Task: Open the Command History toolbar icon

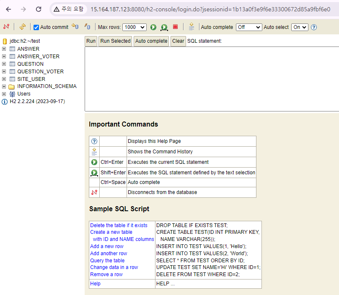Action: coord(191,26)
